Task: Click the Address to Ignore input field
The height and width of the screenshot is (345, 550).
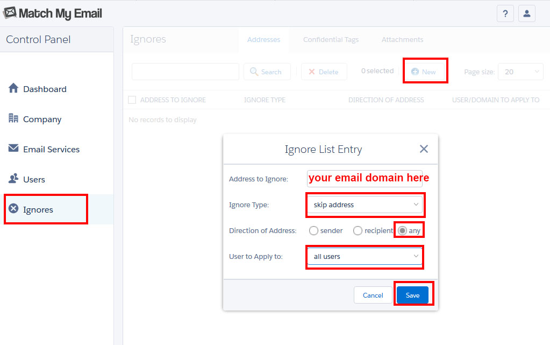Action: tap(365, 179)
